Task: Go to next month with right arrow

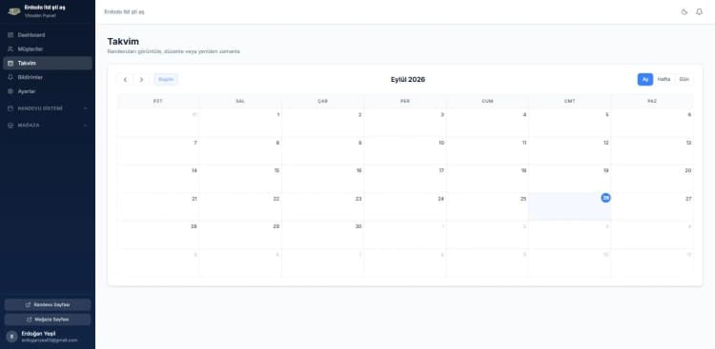Action: pos(141,80)
